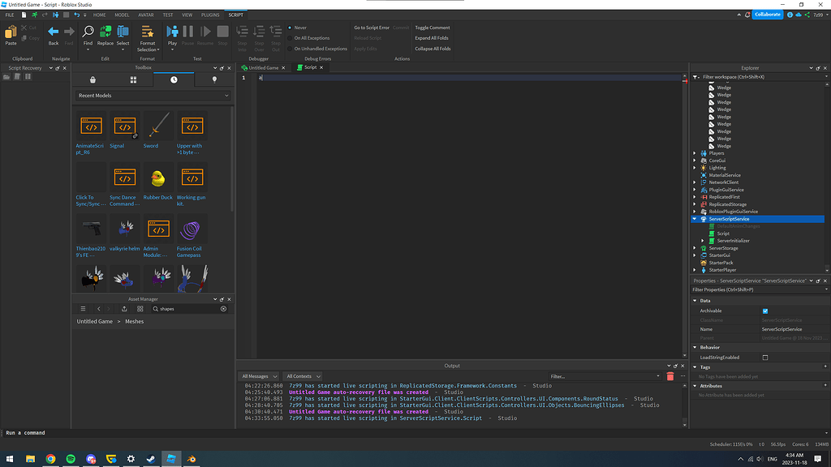Open the Recent Models dropdown in Toolbox
Viewport: 831px width, 467px height.
[226, 96]
